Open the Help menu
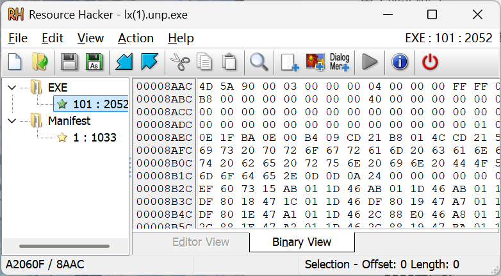 pos(181,38)
